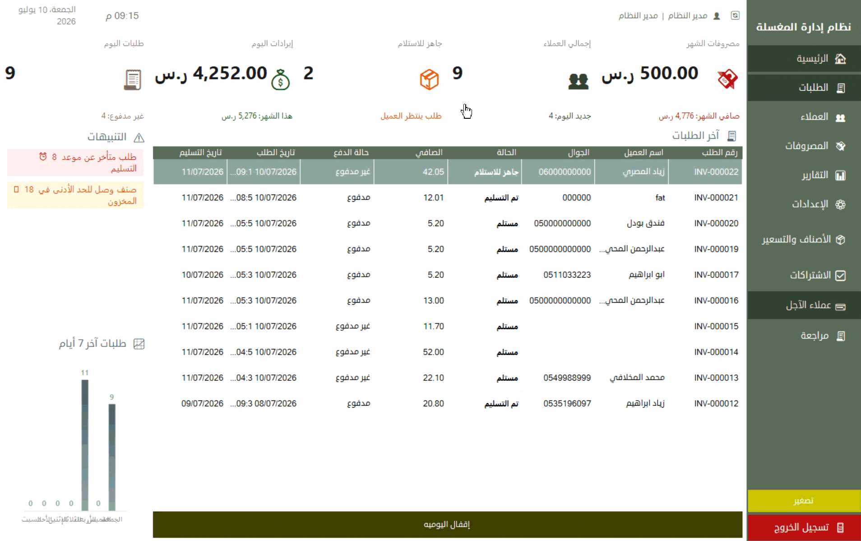Click the receipt icon in طلبات اليوم card
The image size is (861, 541).
[x=132, y=80]
